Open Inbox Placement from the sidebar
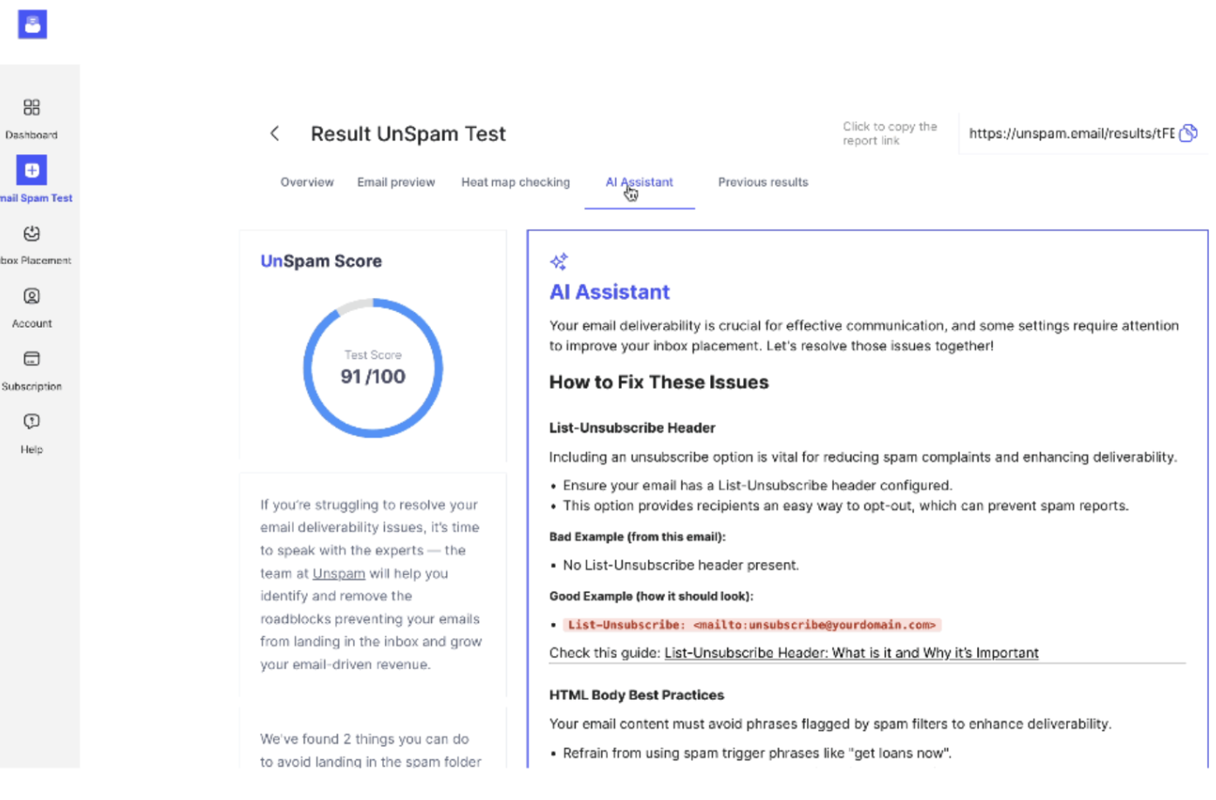The image size is (1216, 800). (x=31, y=234)
